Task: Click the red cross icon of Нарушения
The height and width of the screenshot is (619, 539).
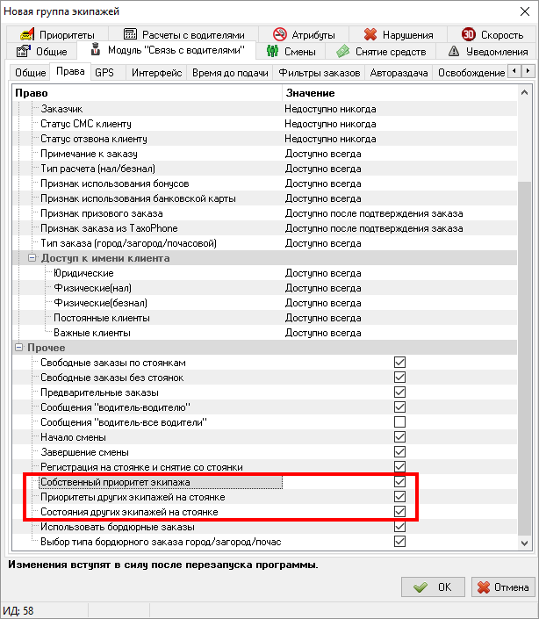Action: [x=370, y=34]
